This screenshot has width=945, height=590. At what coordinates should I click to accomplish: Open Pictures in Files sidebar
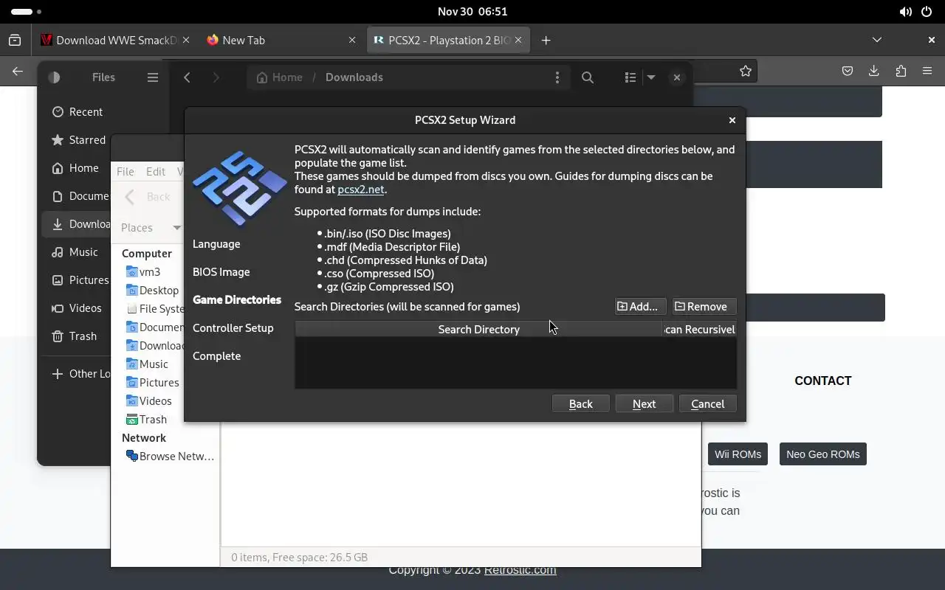pos(77,280)
